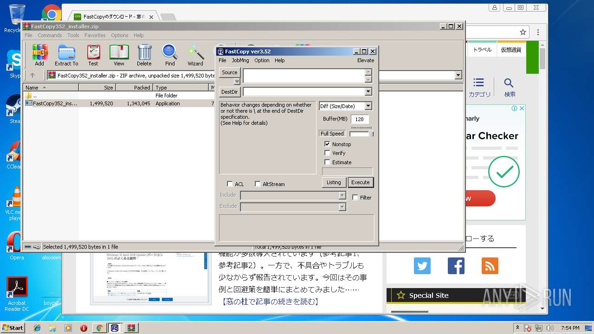Open the Opera taskbar icon
Viewport: 594px width, 334px height.
click(84, 328)
